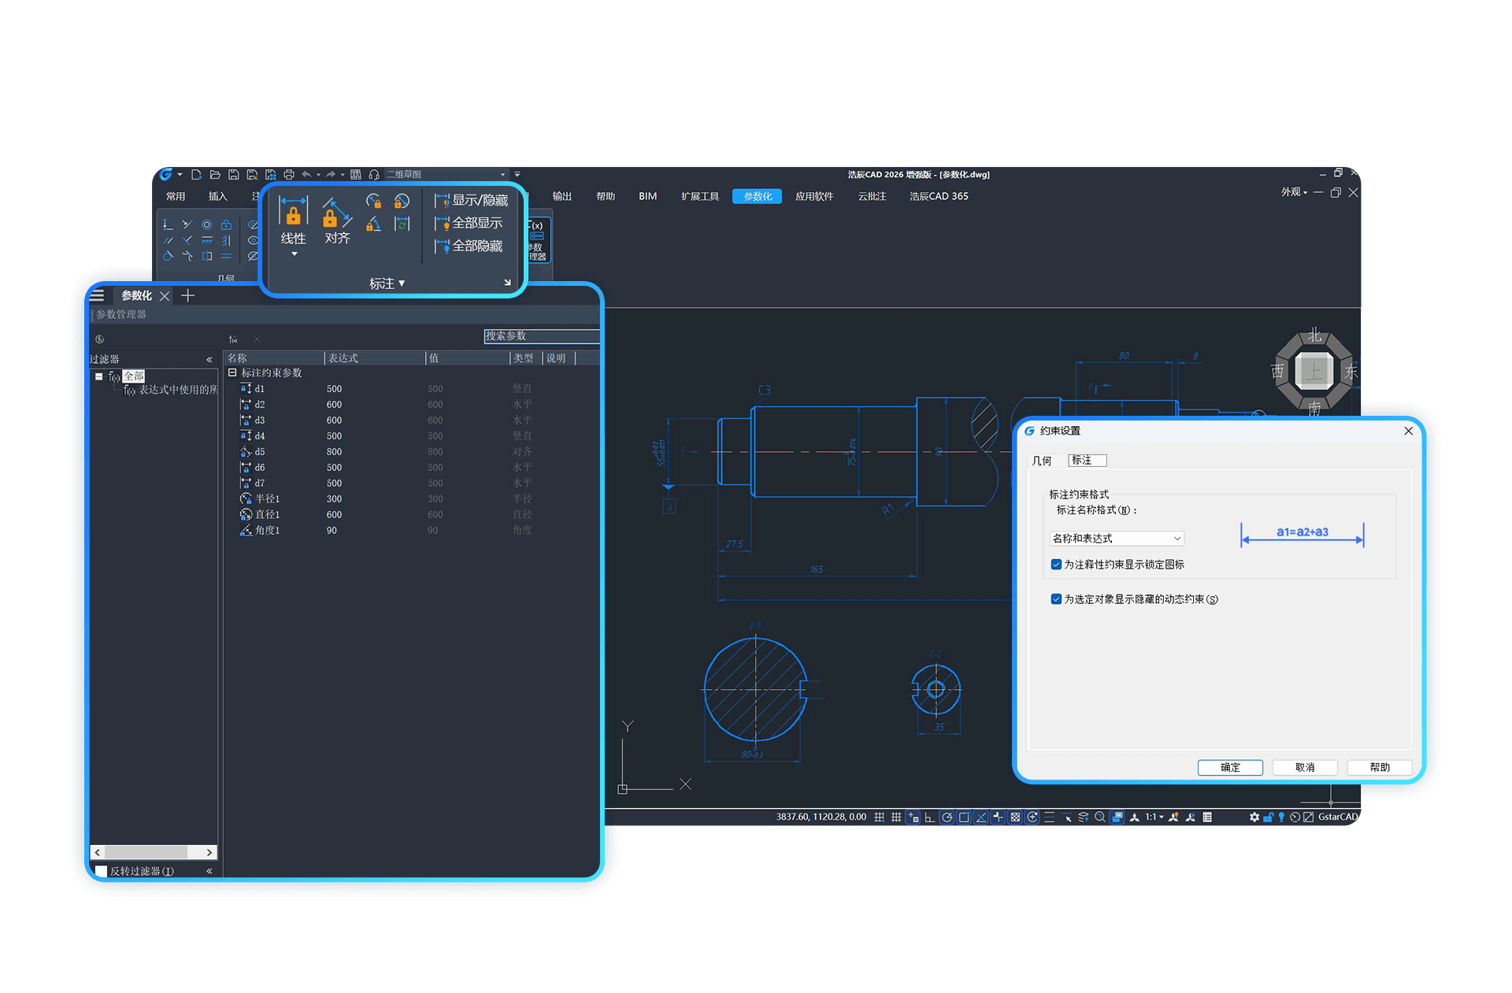
Task: Open the 扩展工具 ribbon tab
Action: [699, 196]
